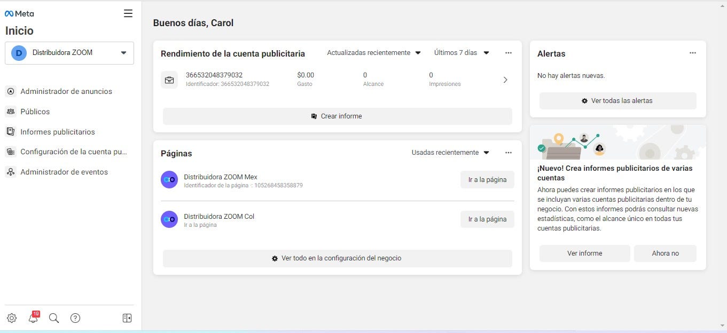The height and width of the screenshot is (333, 727).
Task: Expand Actualizadas recientemente sort dropdown
Action: click(374, 53)
